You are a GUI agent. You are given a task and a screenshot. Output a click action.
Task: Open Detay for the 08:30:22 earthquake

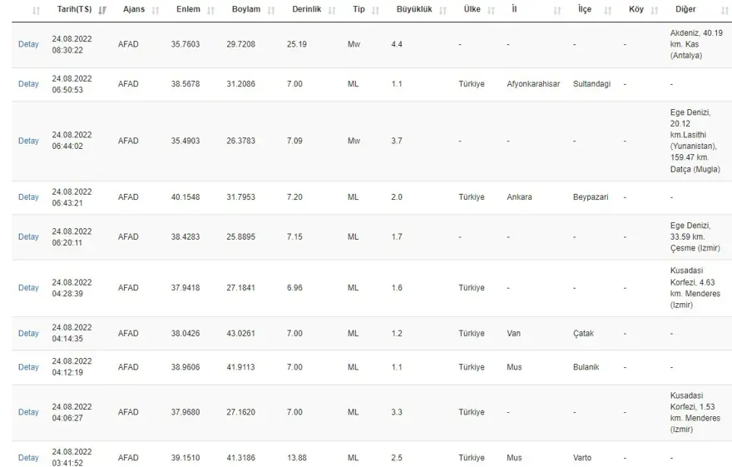coord(28,44)
